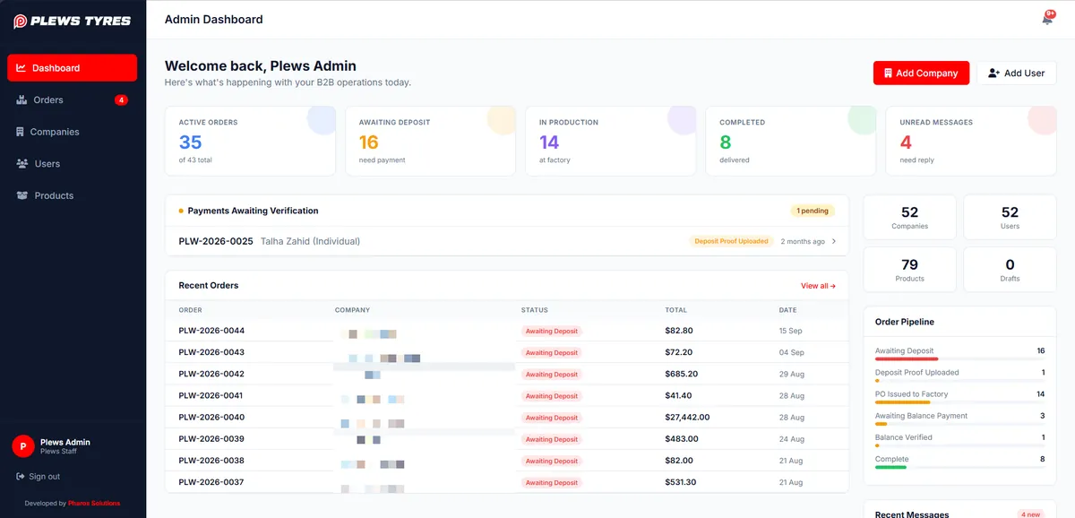This screenshot has height=518, width=1075.
Task: Select the Users menu item
Action: pos(72,164)
